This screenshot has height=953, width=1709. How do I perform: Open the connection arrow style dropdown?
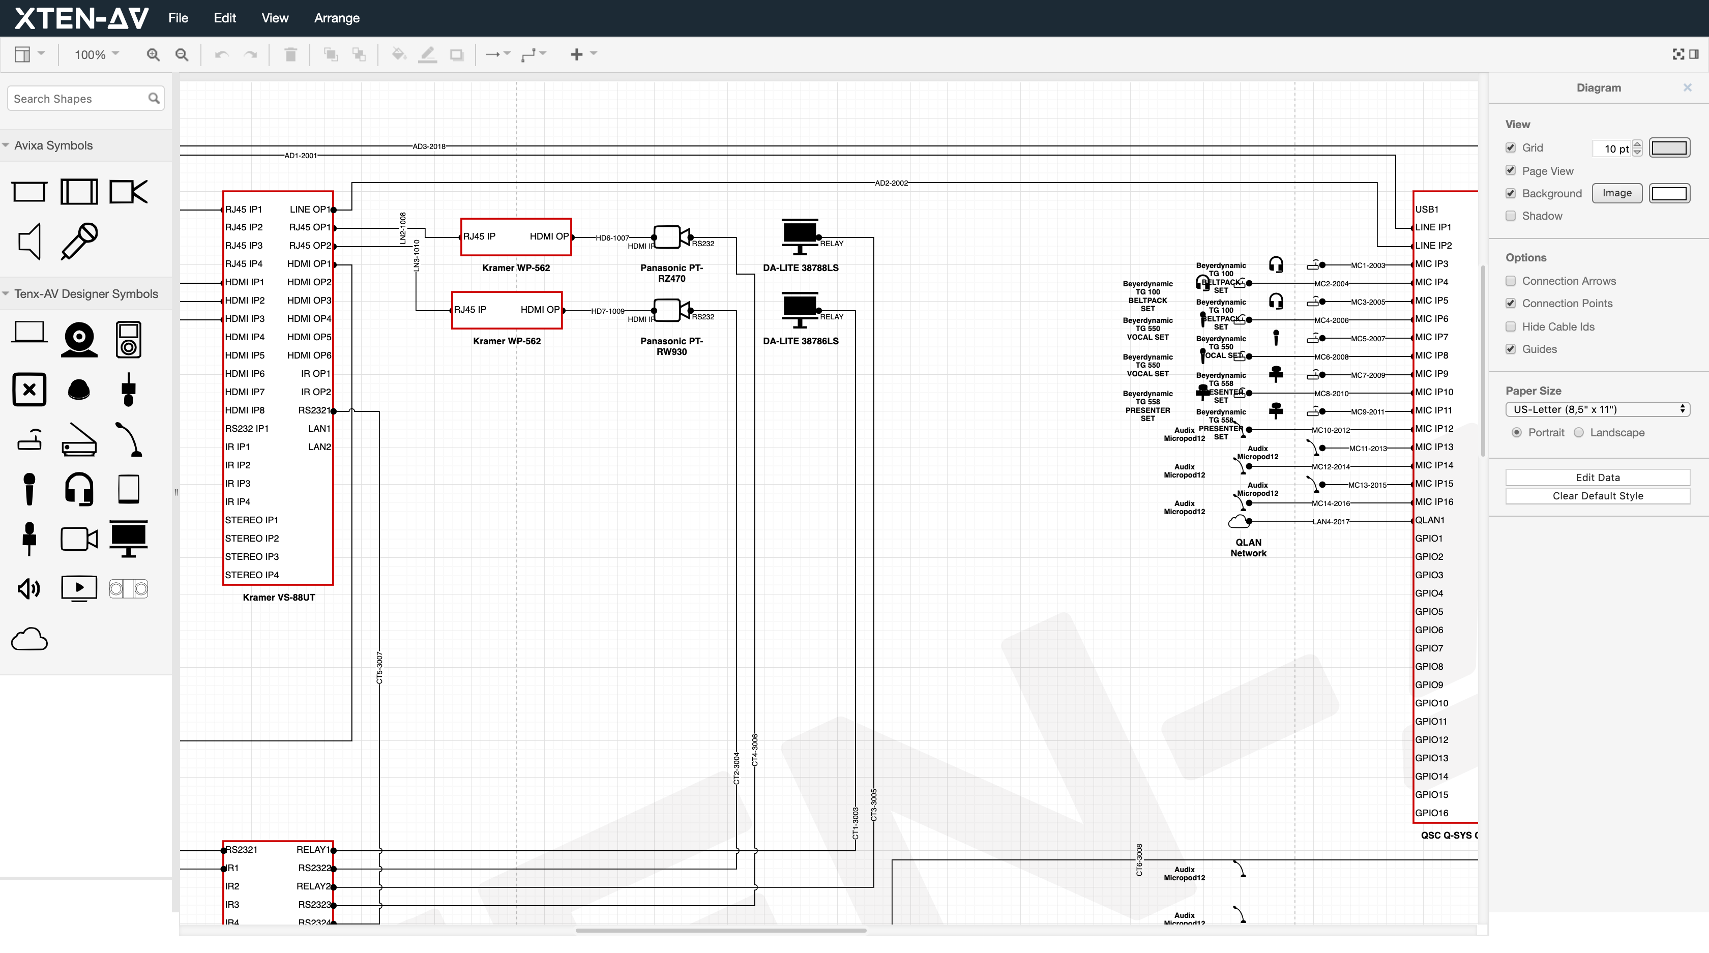coord(497,54)
